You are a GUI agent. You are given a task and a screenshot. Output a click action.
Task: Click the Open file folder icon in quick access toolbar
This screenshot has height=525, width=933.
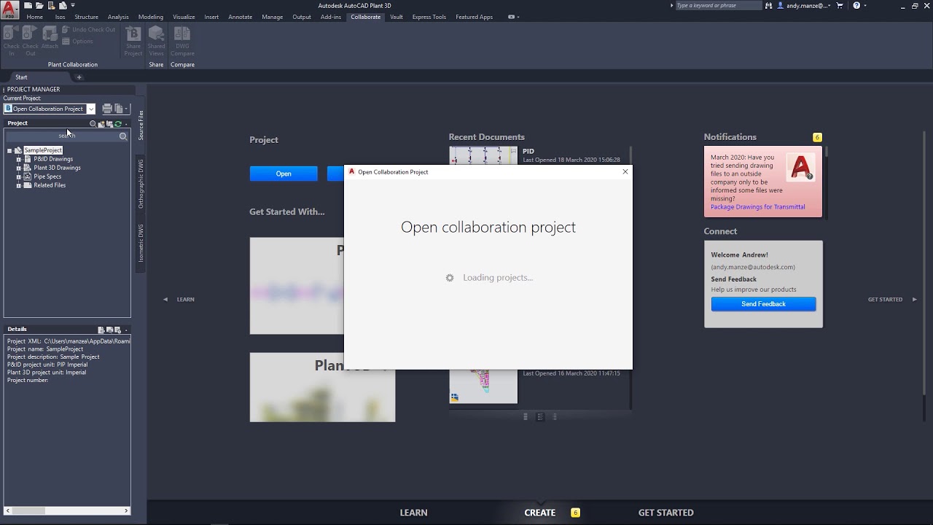click(38, 6)
